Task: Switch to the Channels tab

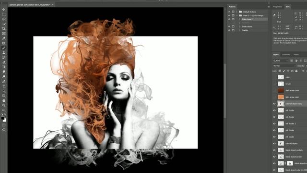Action: [x=286, y=55]
